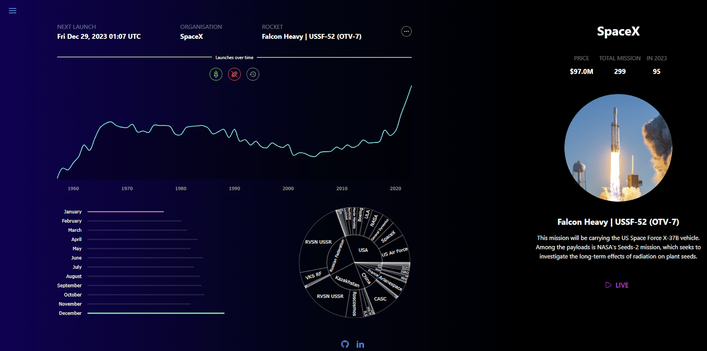Select MHI segment in sunburst chart

pyautogui.click(x=403, y=279)
